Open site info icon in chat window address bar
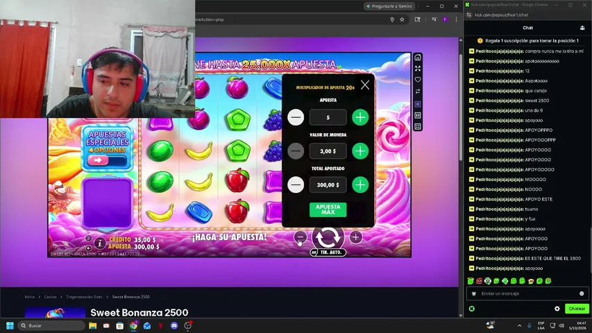This screenshot has width=592, height=333. coord(469,15)
